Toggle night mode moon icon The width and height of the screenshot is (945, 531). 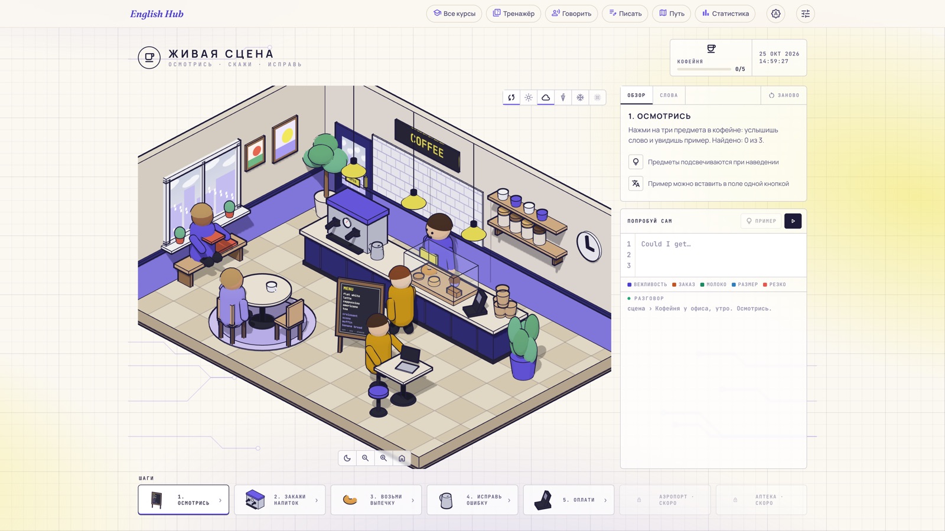(x=347, y=458)
